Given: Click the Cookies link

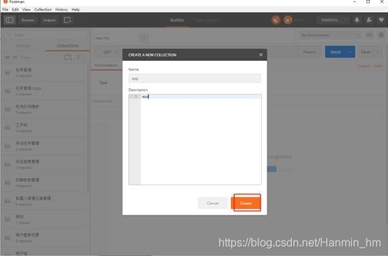Looking at the screenshot, I should click(x=363, y=66).
